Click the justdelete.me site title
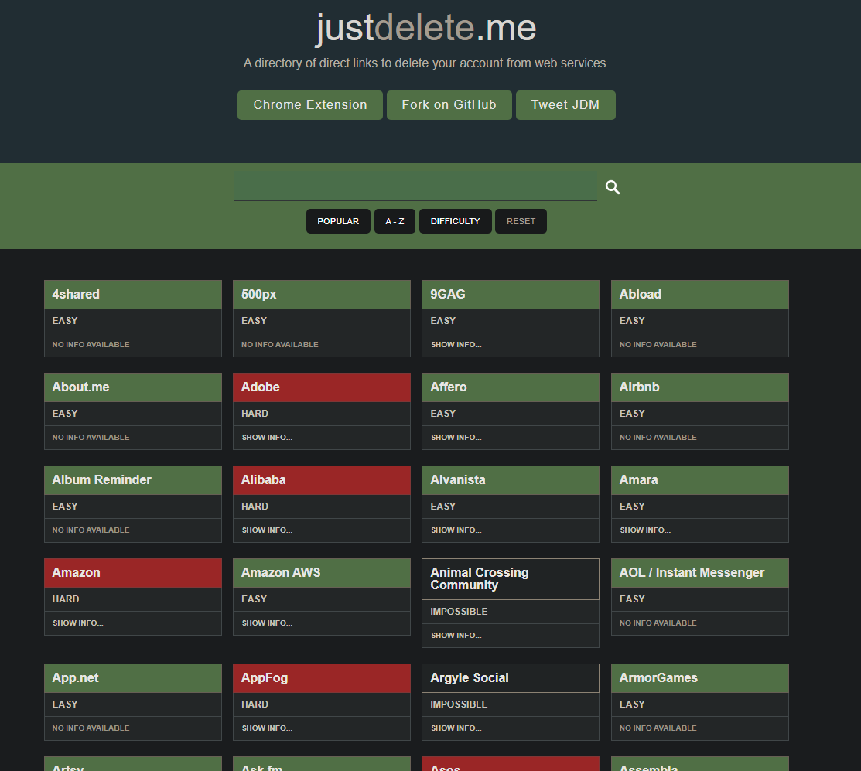The image size is (861, 771). coord(426,27)
